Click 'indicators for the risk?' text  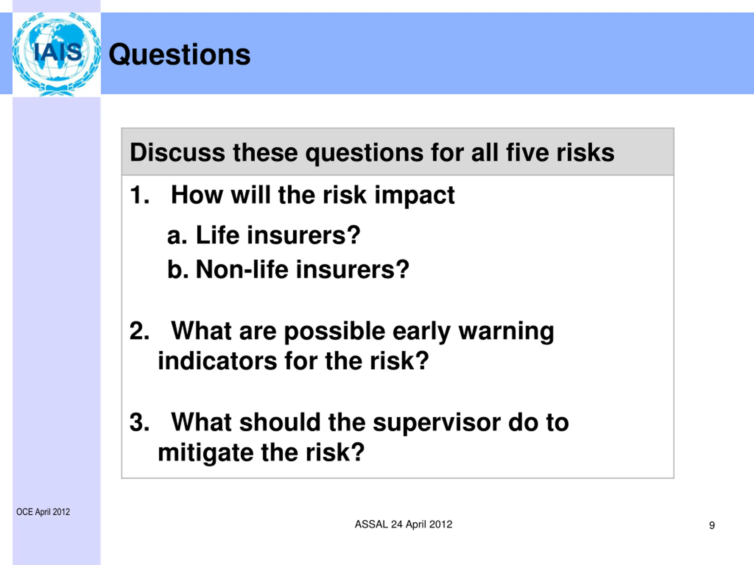(x=293, y=361)
